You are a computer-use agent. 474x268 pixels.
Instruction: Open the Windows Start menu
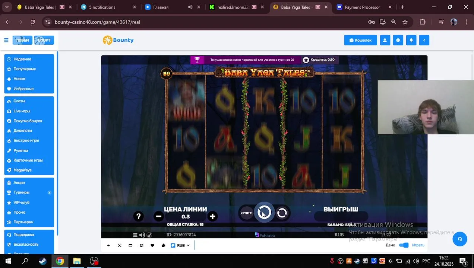pyautogui.click(x=8, y=261)
